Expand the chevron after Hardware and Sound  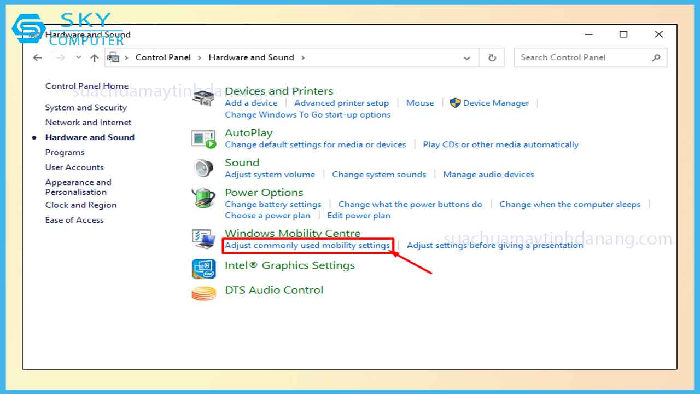coord(303,57)
